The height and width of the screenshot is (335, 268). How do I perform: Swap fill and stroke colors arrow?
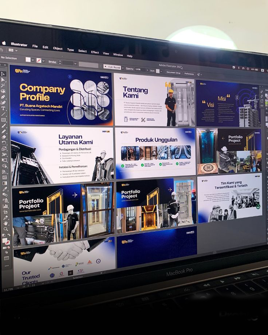[x=9, y=235]
